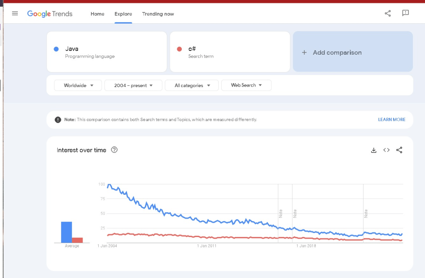Share the Interest over time chart

[399, 150]
